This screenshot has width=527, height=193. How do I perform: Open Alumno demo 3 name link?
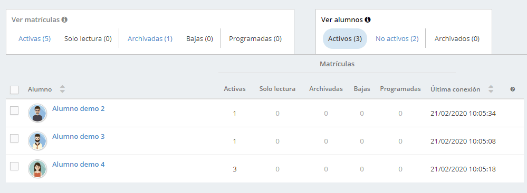click(78, 136)
